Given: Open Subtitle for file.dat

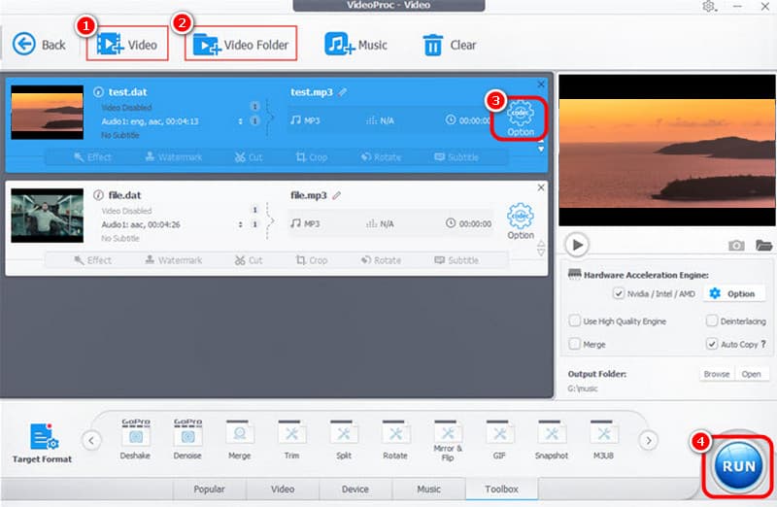Looking at the screenshot, I should [x=456, y=260].
